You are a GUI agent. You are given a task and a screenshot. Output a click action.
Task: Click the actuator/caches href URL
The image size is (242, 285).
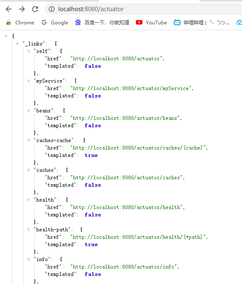[x=126, y=178]
